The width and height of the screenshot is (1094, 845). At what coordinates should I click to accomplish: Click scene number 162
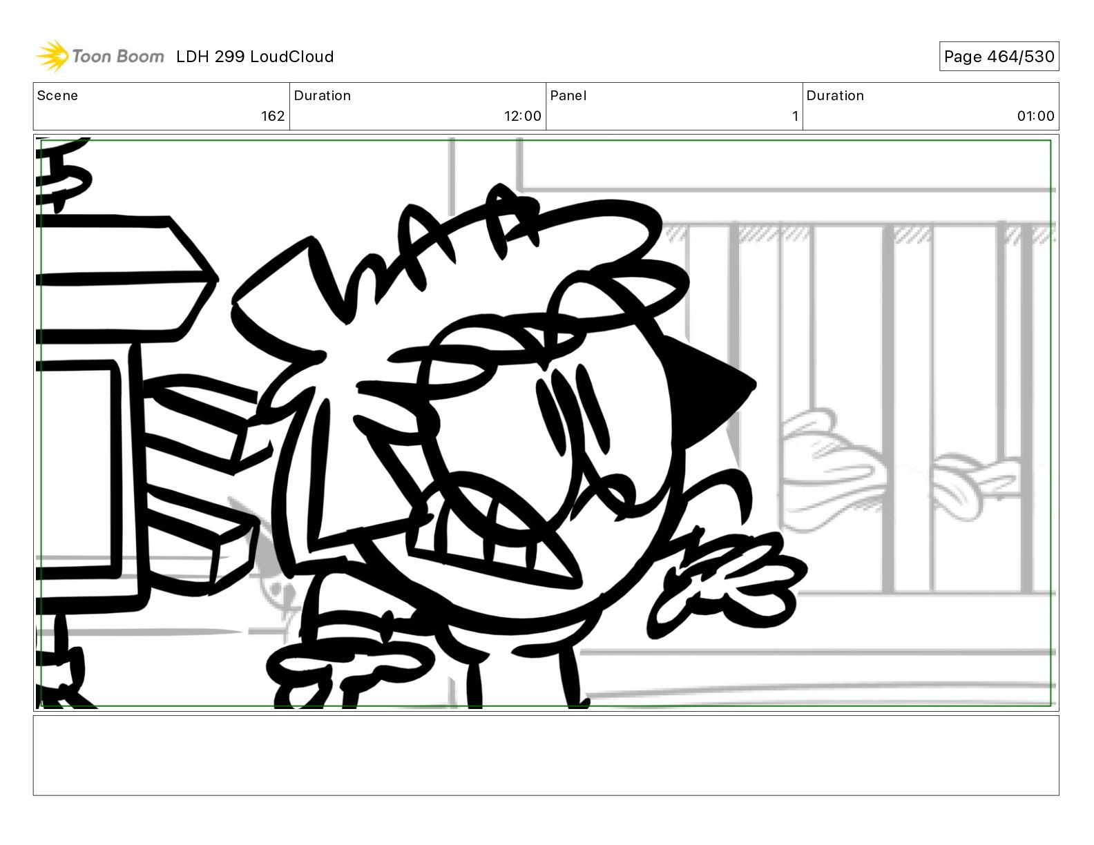pyautogui.click(x=273, y=116)
